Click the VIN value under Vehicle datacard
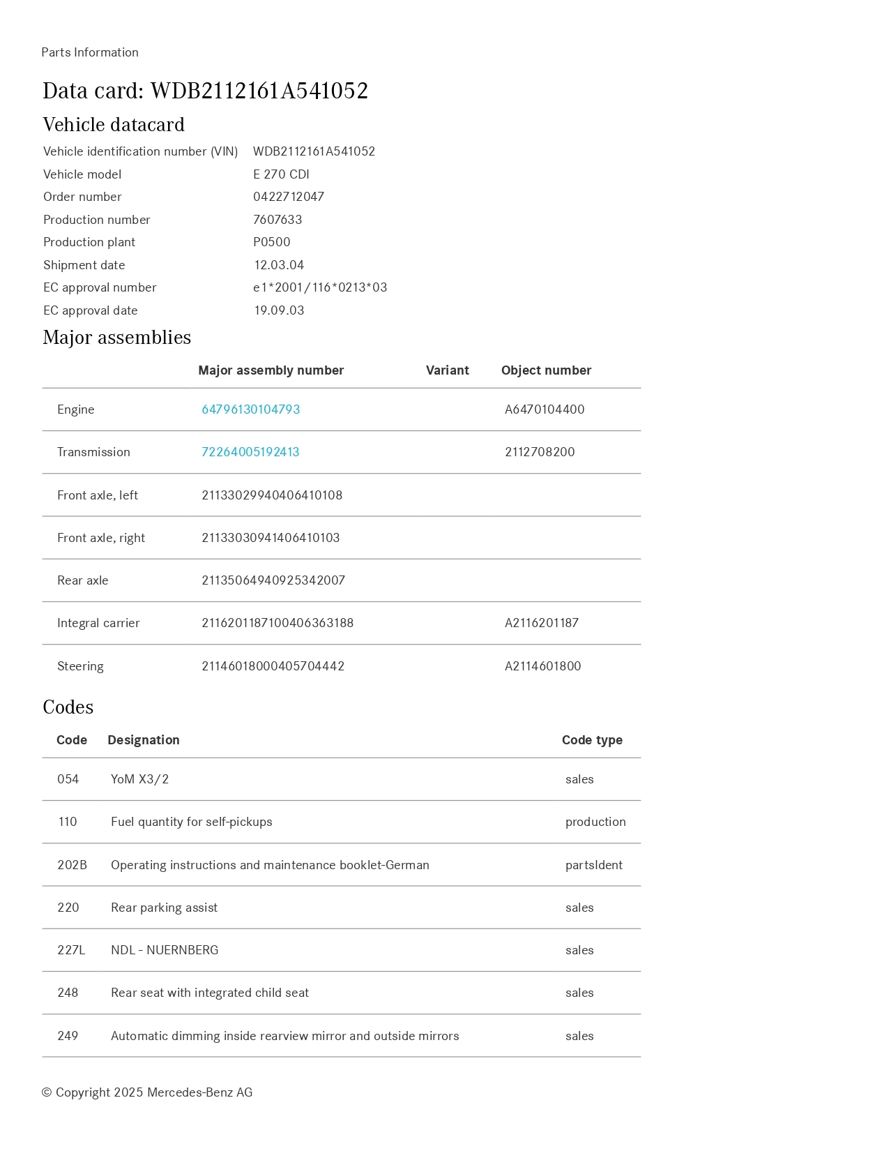 [314, 151]
